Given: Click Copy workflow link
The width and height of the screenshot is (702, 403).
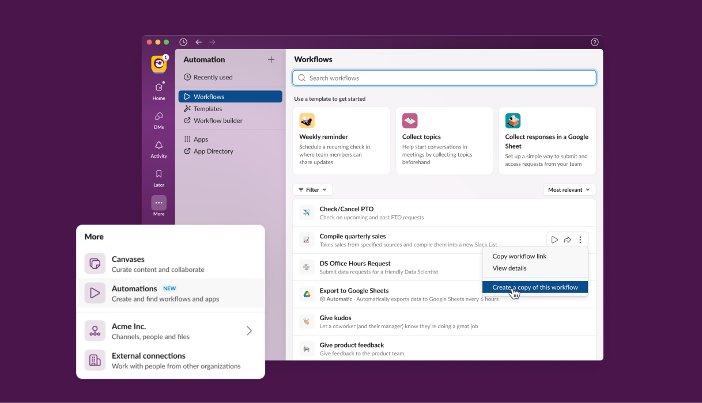Looking at the screenshot, I should [x=519, y=256].
